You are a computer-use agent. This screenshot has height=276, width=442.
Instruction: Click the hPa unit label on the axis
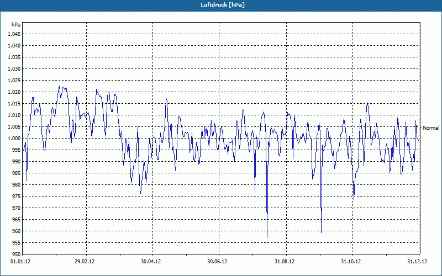point(16,25)
